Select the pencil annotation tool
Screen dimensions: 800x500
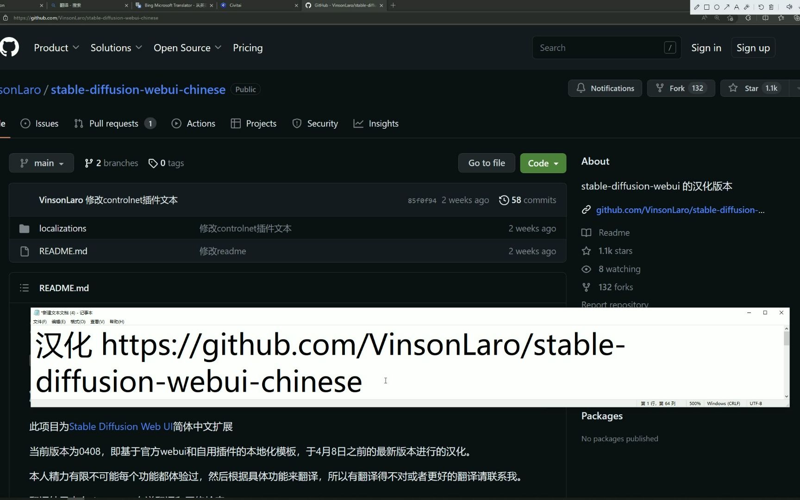tap(696, 7)
